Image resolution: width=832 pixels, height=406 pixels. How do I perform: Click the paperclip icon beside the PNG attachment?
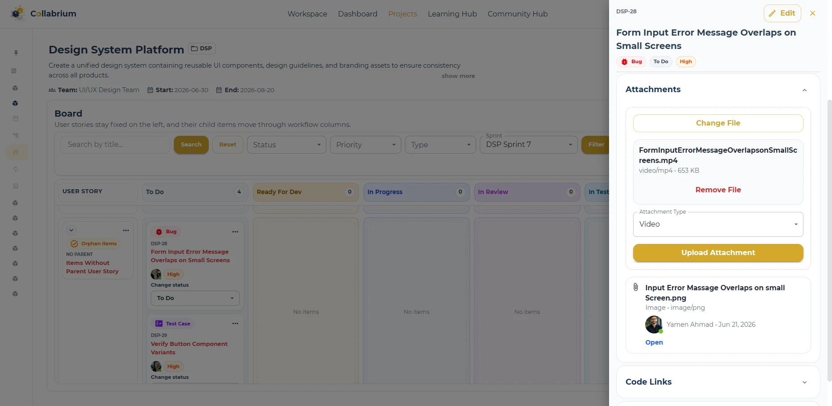coord(636,287)
